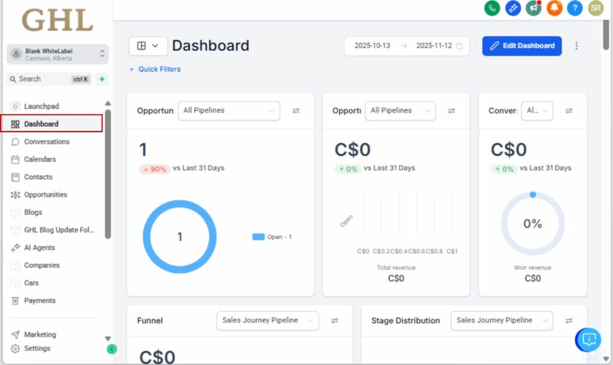
Task: Open the All Pipelines dropdown
Action: pyautogui.click(x=229, y=111)
